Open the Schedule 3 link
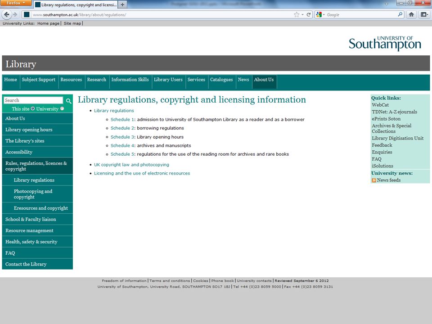The image size is (432, 324). [x=122, y=137]
